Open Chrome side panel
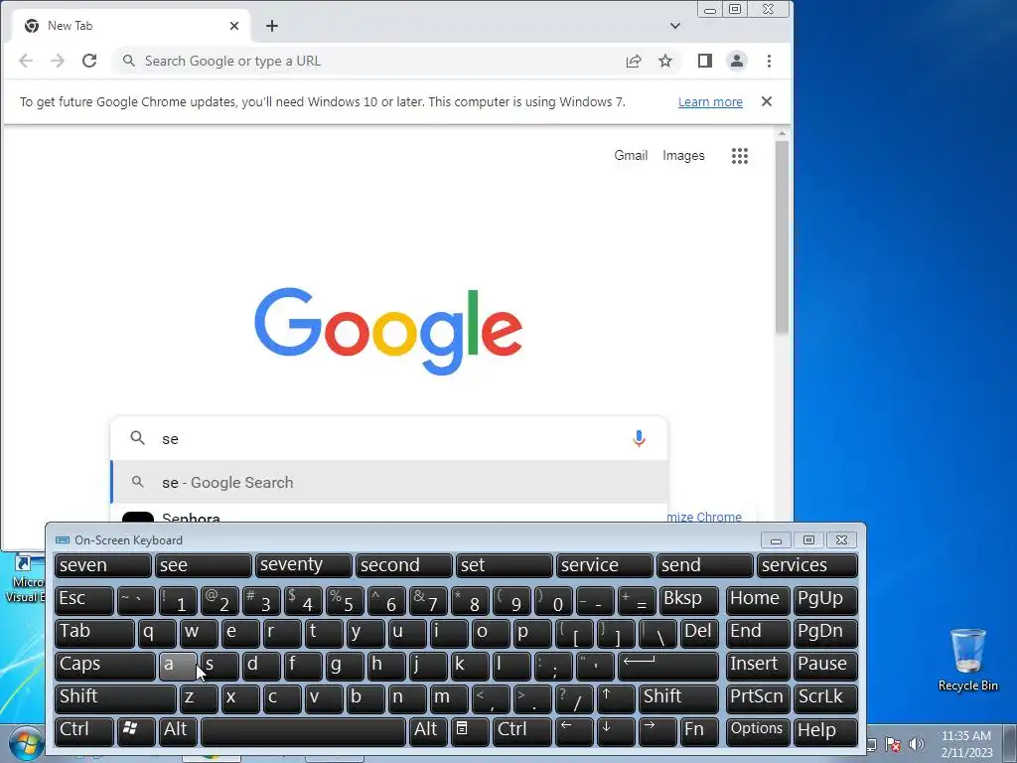This screenshot has height=763, width=1017. pyautogui.click(x=705, y=61)
